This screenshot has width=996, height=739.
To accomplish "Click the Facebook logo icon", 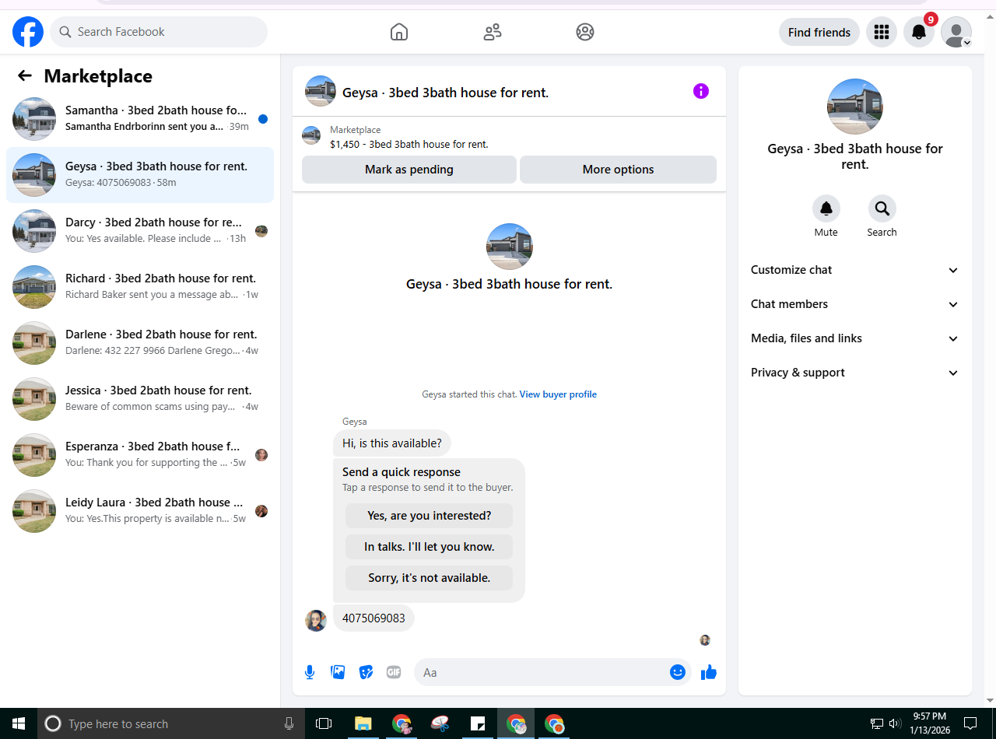I will click(x=28, y=32).
